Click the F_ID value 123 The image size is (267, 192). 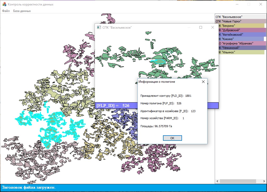pyautogui.click(x=193, y=111)
